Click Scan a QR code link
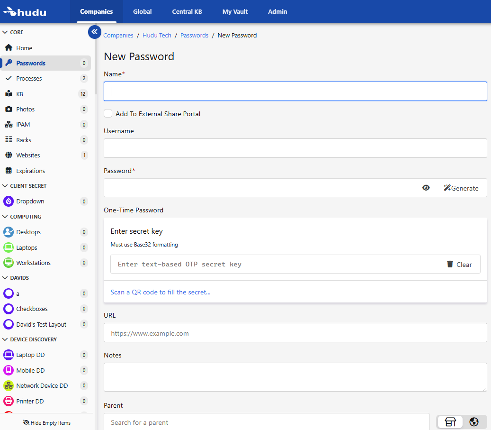This screenshot has width=491, height=430. pos(161,292)
